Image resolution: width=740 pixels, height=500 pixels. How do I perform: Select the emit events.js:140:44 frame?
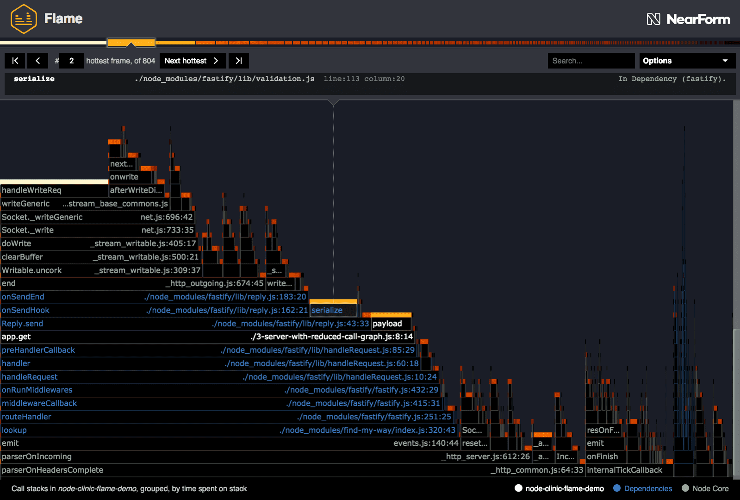coord(230,443)
